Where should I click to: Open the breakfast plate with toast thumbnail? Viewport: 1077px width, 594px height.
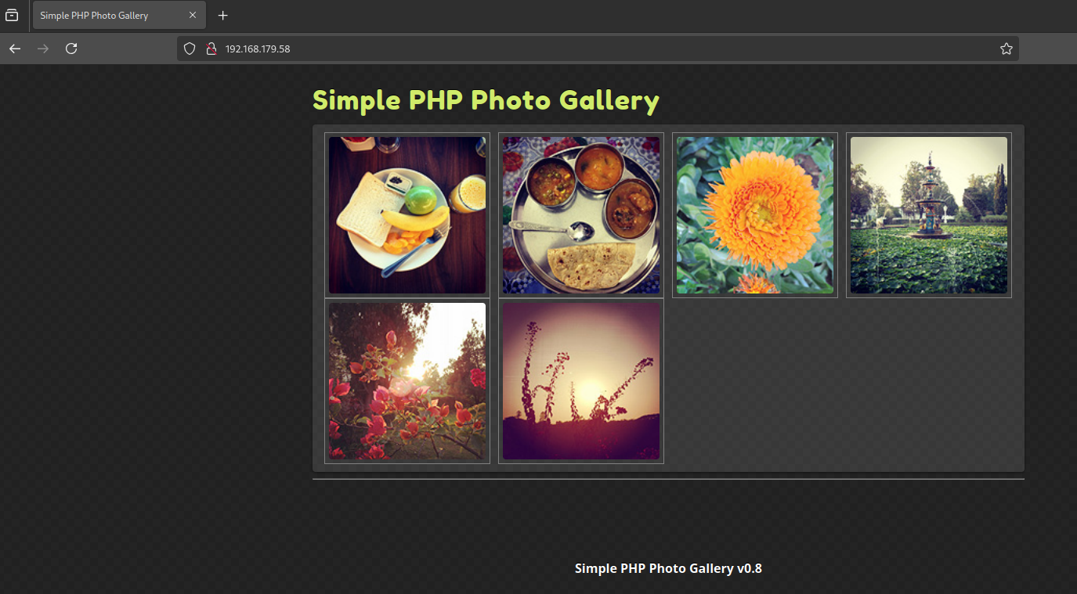407,215
